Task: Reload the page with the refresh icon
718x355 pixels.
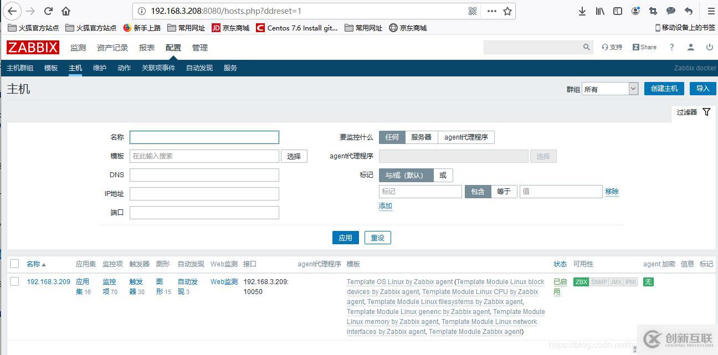Action: [48, 11]
